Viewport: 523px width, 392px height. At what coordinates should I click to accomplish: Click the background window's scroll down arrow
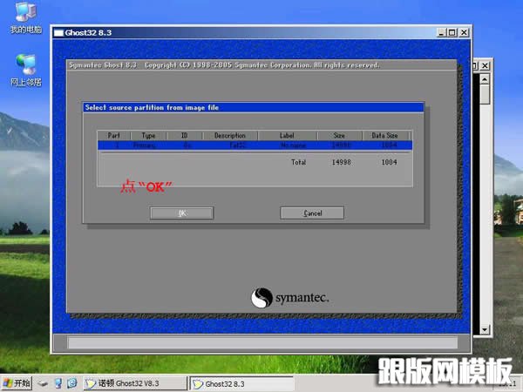pyautogui.click(x=485, y=329)
